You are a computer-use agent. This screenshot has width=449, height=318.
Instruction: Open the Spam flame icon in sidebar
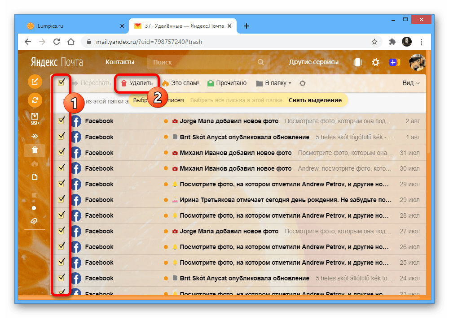35,164
